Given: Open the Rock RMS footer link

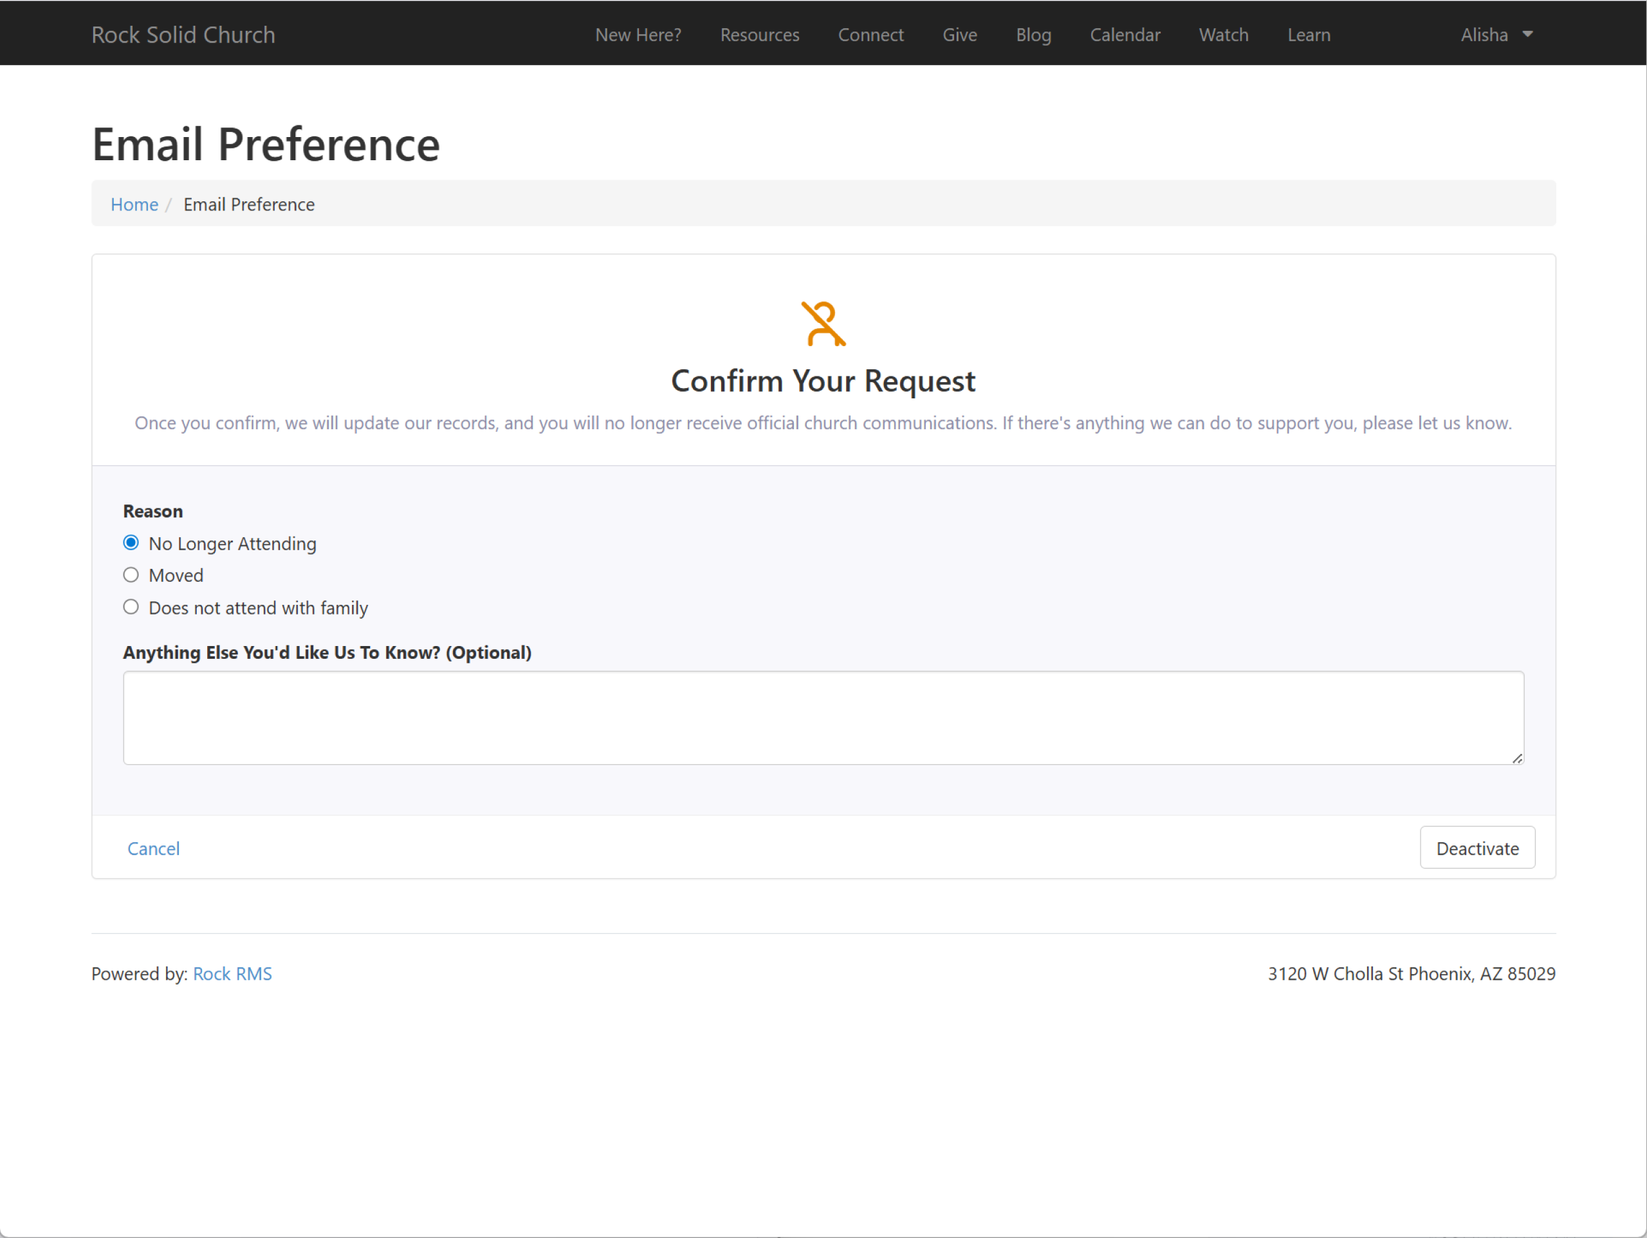Looking at the screenshot, I should pos(232,974).
